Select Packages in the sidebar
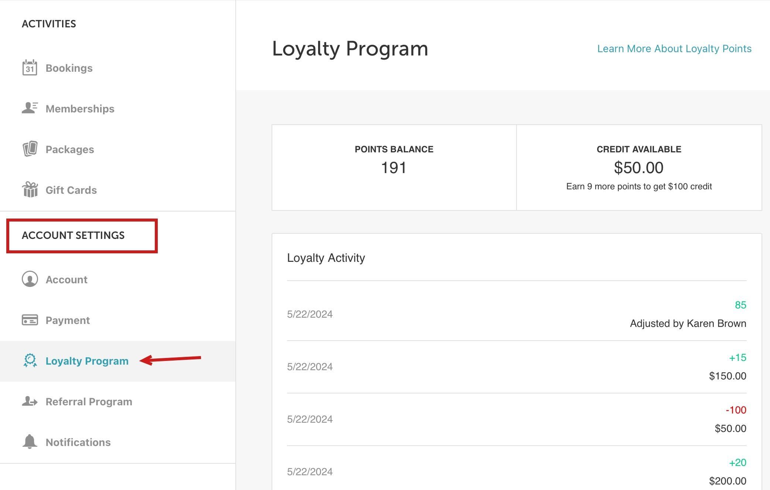The height and width of the screenshot is (490, 770). point(69,149)
